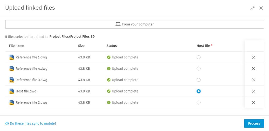The image size is (269, 131).
Task: Click the green check icon for Reference file 4.dwg
Action: (109, 69)
